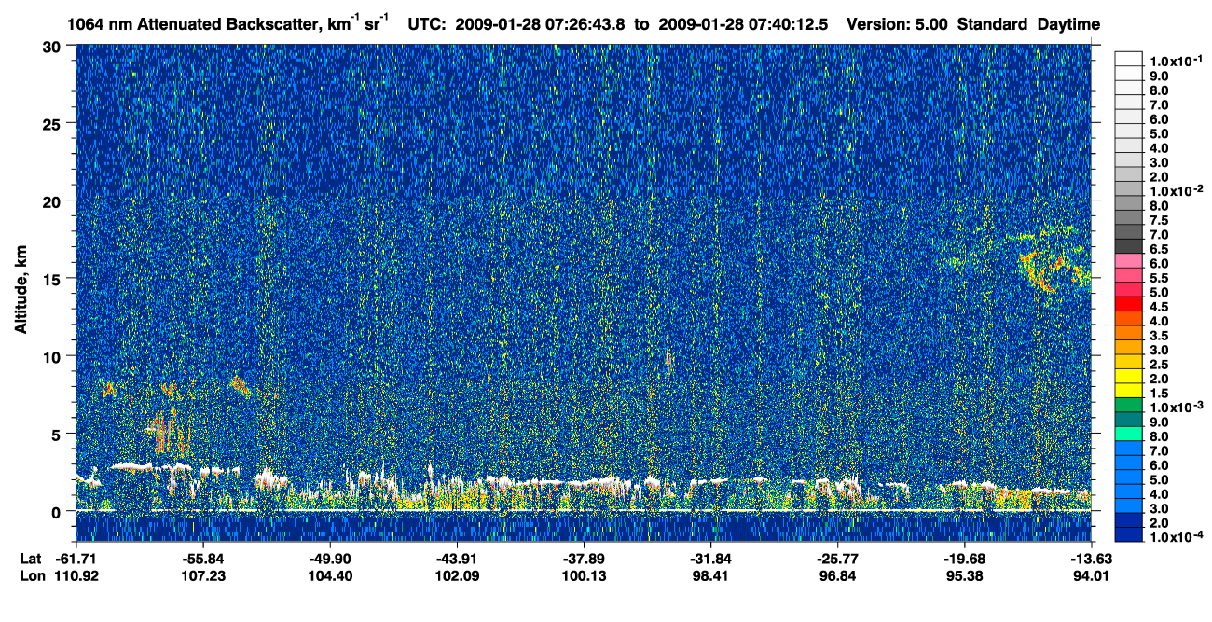Image resolution: width=1212 pixels, height=622 pixels.
Task: Click the colorbar label 3.5
Action: tap(1159, 336)
